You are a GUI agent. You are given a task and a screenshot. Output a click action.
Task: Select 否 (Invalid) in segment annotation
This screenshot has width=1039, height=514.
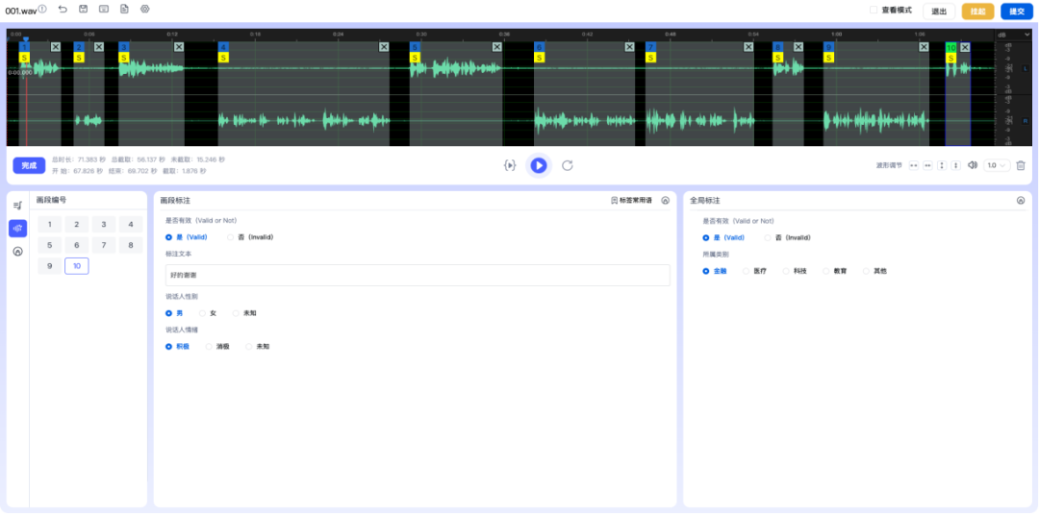[x=231, y=236]
